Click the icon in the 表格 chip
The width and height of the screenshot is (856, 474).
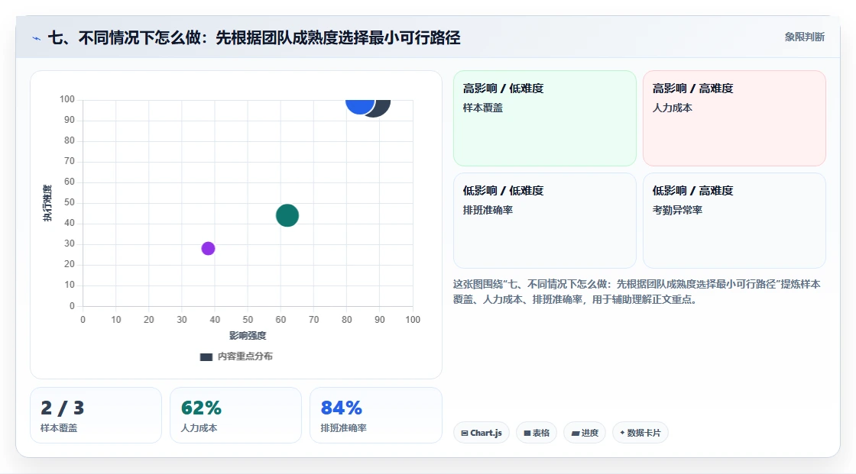[527, 433]
